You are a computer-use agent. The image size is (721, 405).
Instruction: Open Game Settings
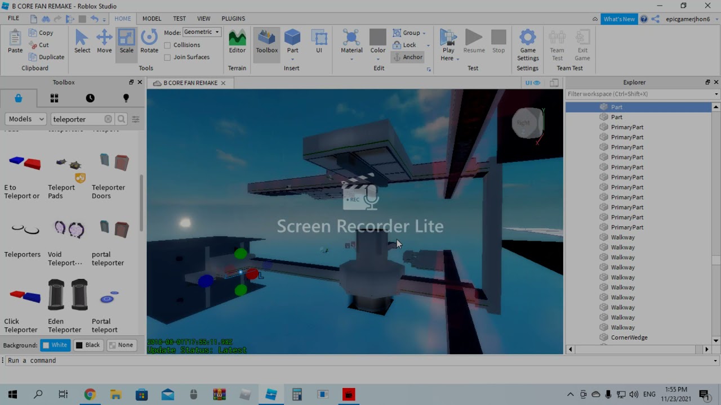[528, 45]
